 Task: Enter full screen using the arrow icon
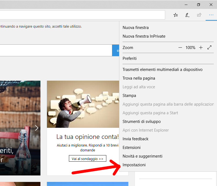coord(209,48)
